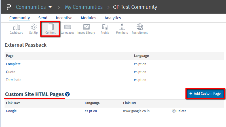The image size is (226, 127).
Task: Click the Communities breadcrumb link
Action: tap(31, 7)
